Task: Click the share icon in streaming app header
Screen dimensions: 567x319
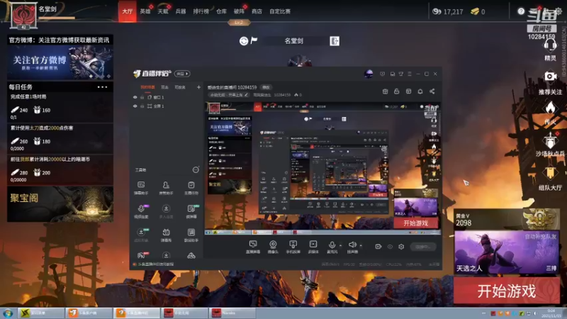Action: [432, 91]
